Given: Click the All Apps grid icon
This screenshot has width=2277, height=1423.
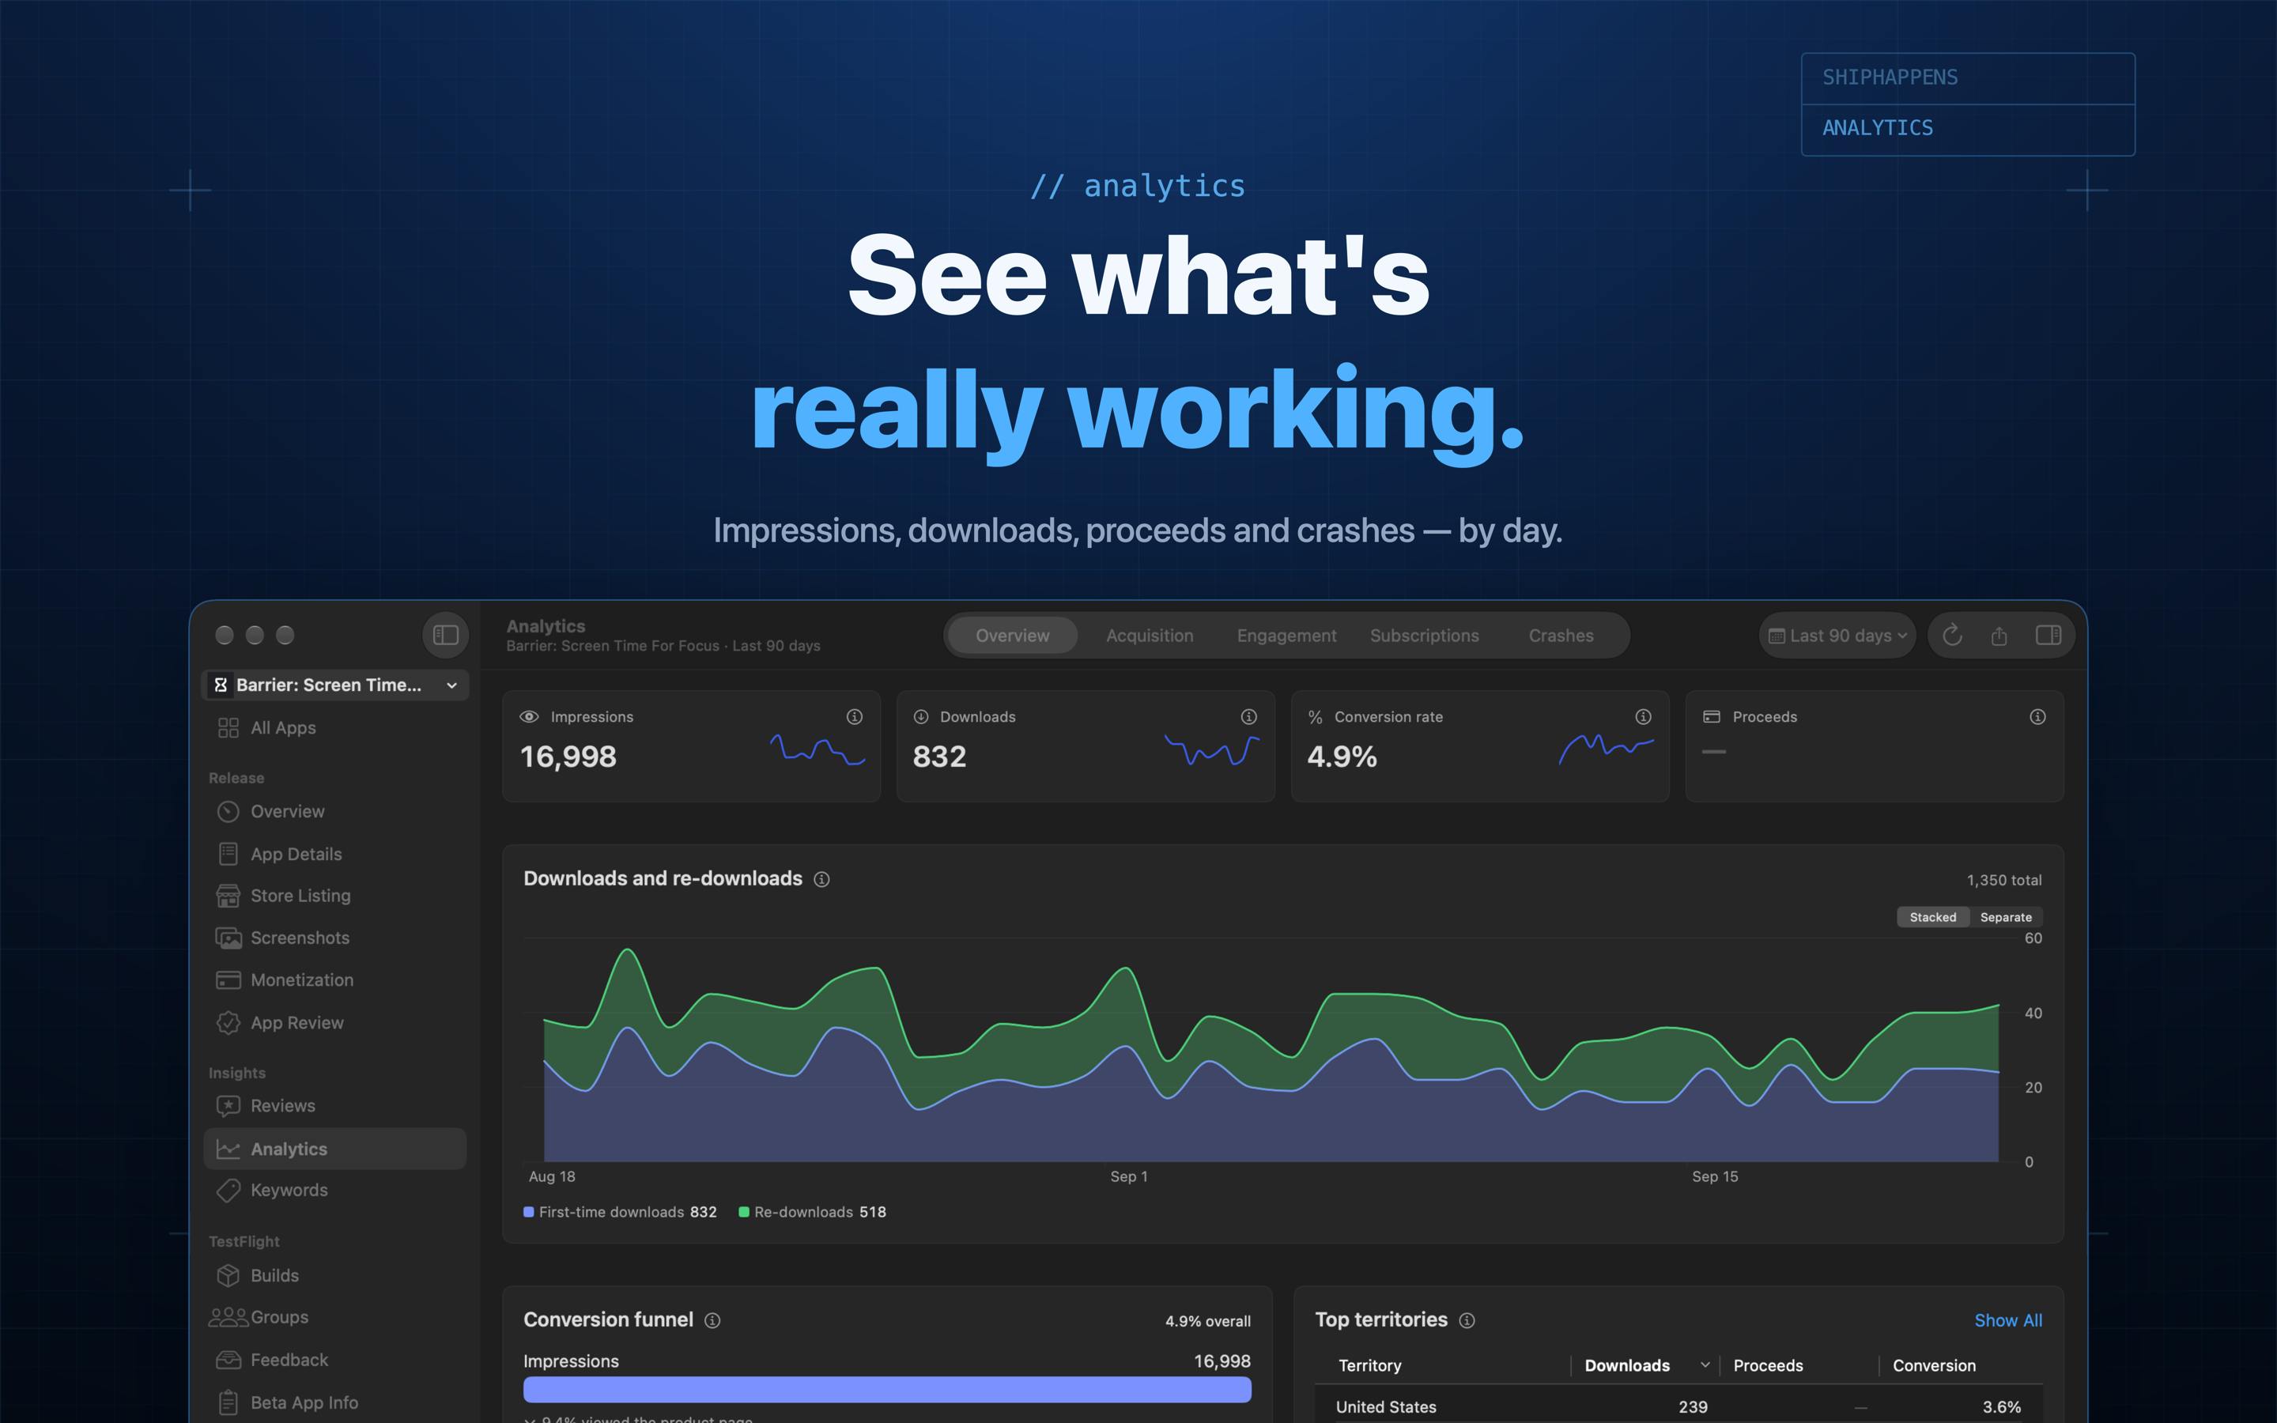Looking at the screenshot, I should 228,727.
